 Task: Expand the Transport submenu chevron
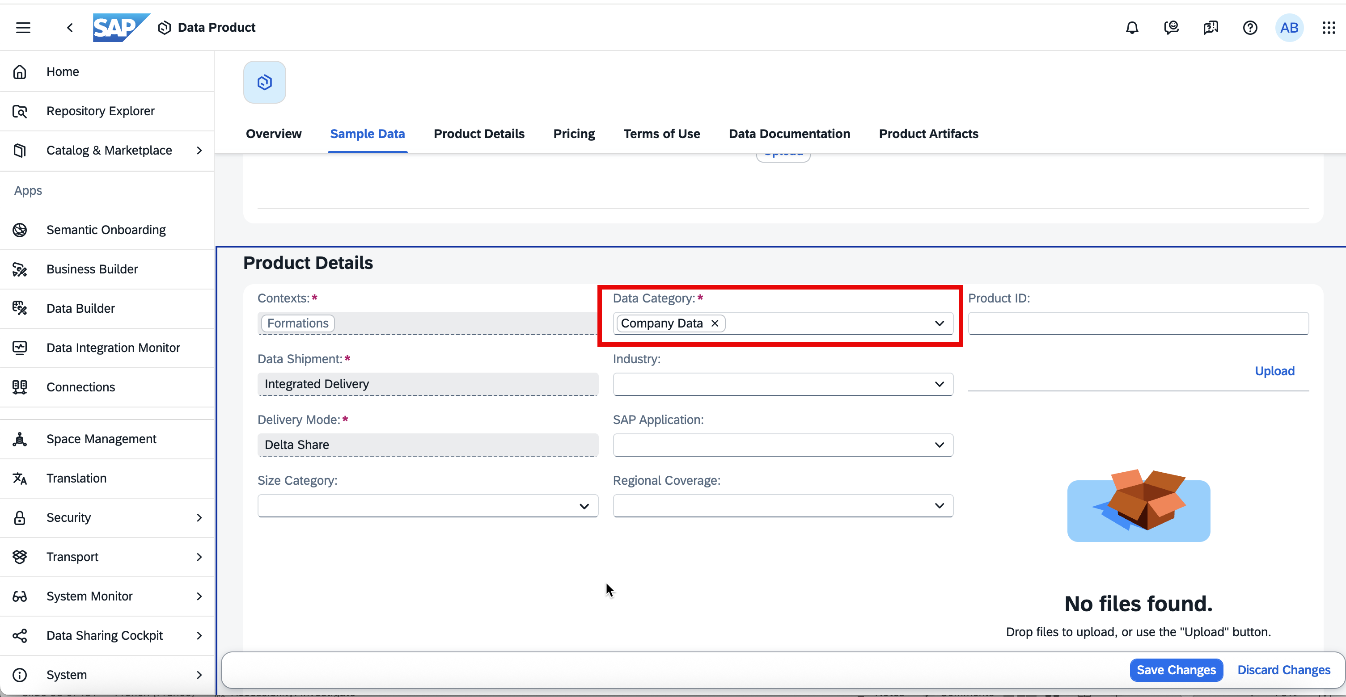[199, 557]
